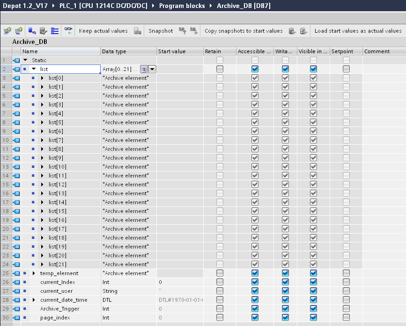Select the start value field of current_Index

(x=180, y=282)
